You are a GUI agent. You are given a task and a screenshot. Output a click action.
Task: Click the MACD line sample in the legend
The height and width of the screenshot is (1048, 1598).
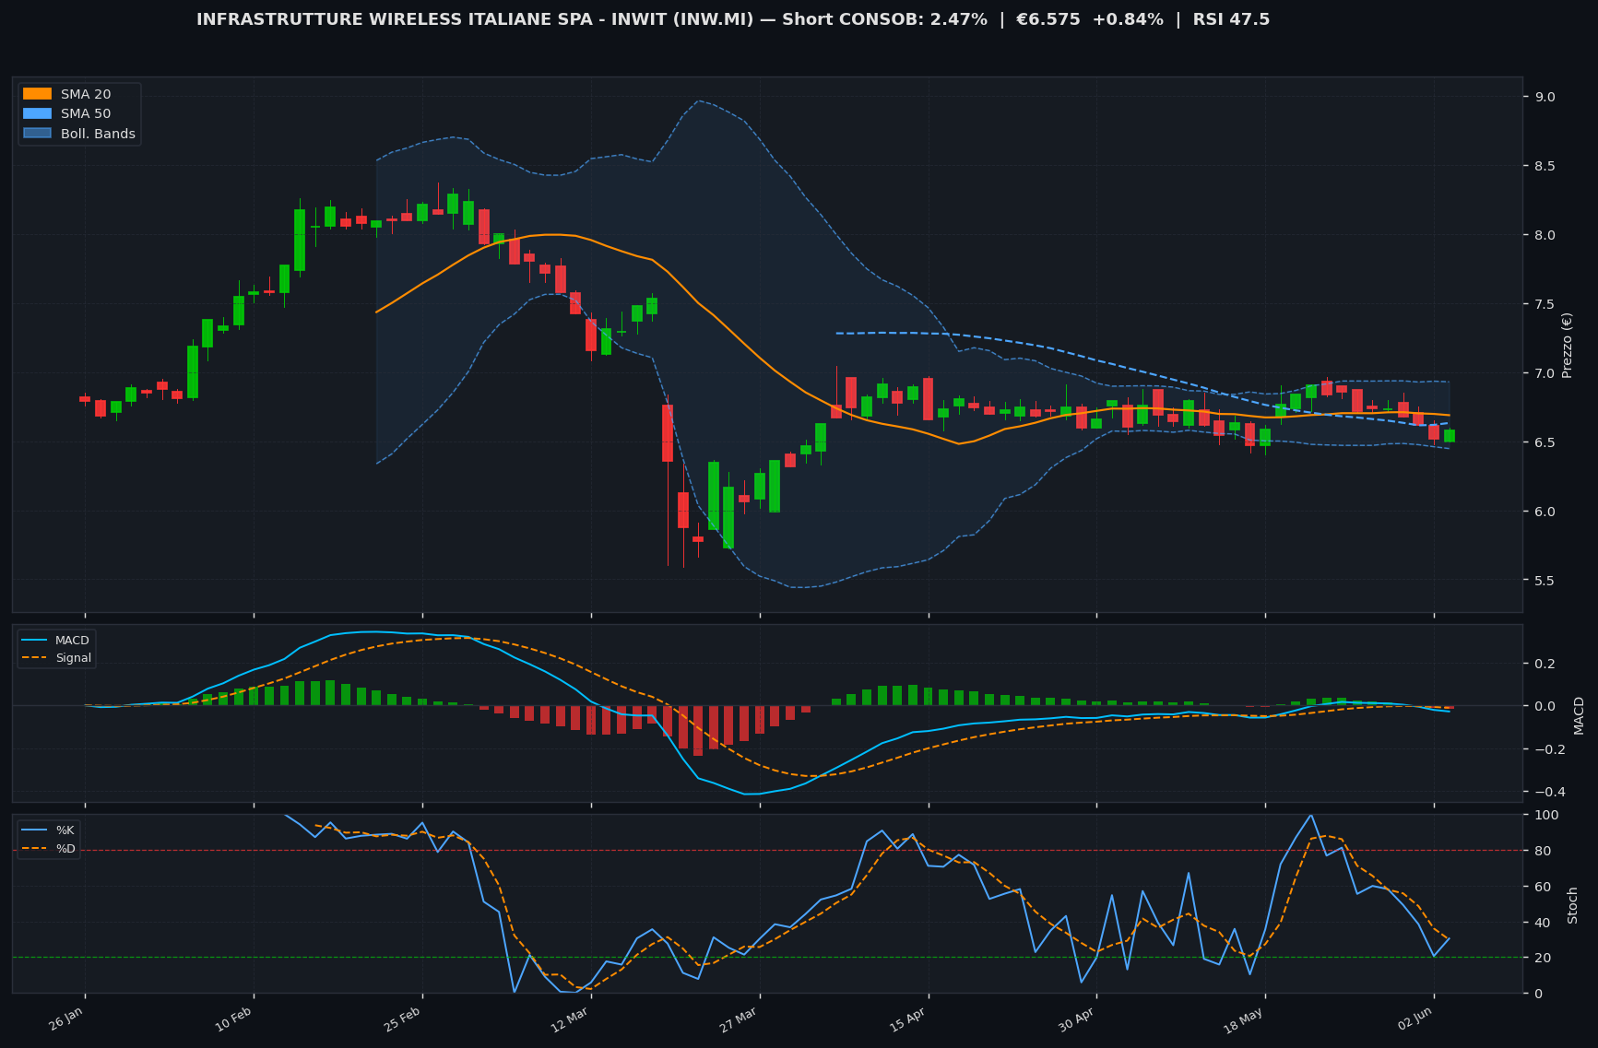(35, 641)
